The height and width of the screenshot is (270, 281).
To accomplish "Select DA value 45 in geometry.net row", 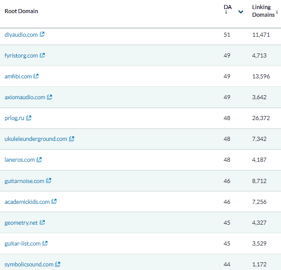I will 227,222.
